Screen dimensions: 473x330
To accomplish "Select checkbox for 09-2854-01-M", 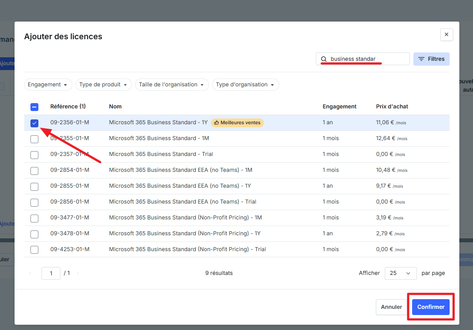I will [x=34, y=171].
